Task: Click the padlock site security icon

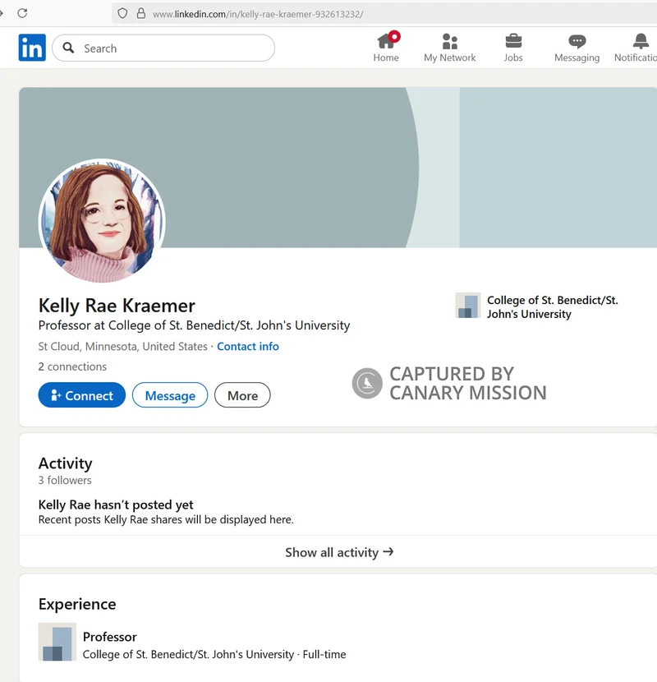Action: coord(141,13)
